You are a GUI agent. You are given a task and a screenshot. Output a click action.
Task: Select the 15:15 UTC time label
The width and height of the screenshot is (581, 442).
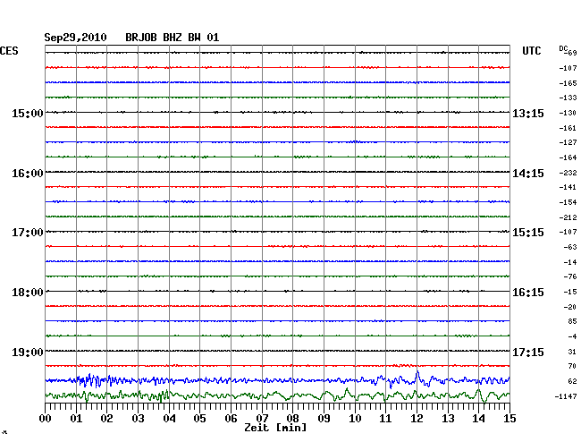[528, 233]
